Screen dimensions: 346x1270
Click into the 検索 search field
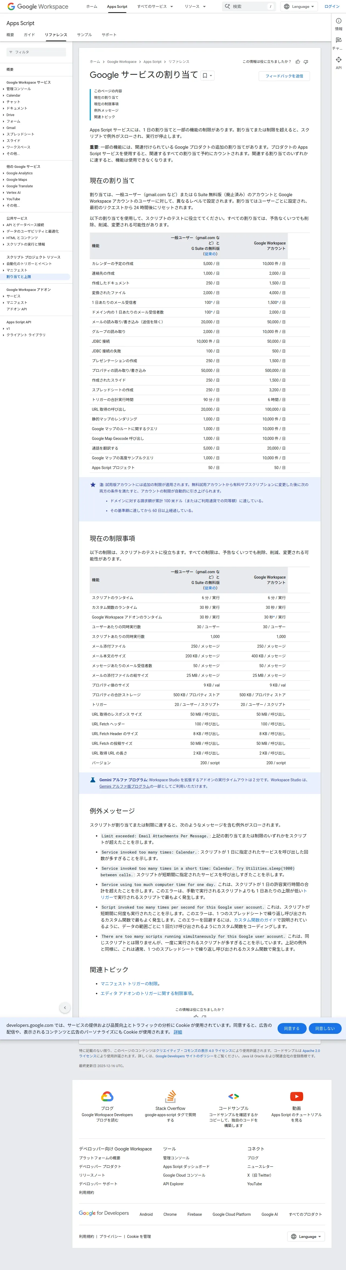click(x=249, y=6)
